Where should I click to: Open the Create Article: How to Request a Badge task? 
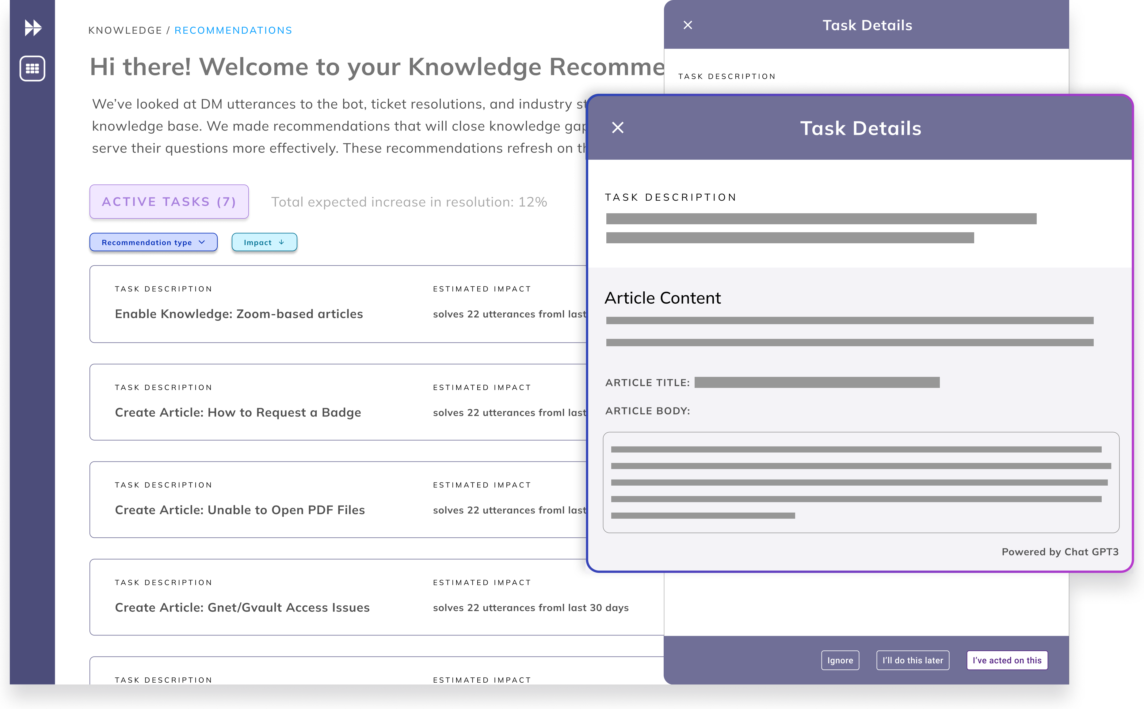tap(338, 402)
